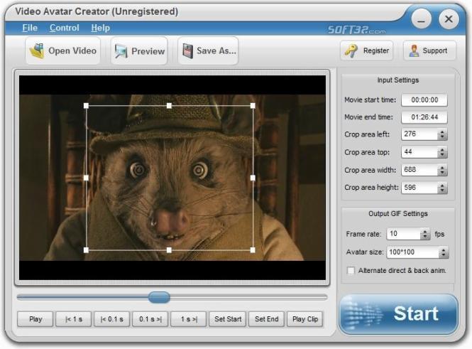
Task: Close the Video Avatar Creator window
Action: [x=448, y=20]
